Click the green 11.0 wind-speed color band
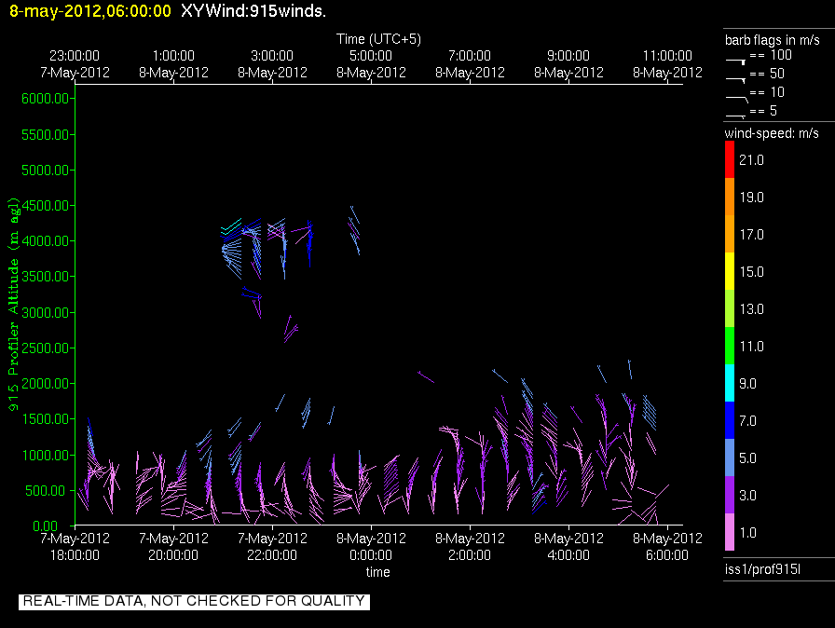835x628 pixels. pos(729,346)
